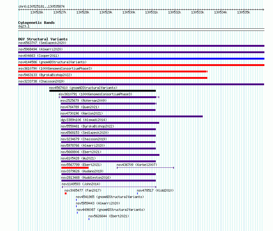Click the 130535k ruler position
This screenshot has height=231, width=273.
(x=244, y=12)
